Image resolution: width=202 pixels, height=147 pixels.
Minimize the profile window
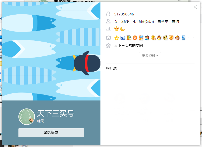187,7
